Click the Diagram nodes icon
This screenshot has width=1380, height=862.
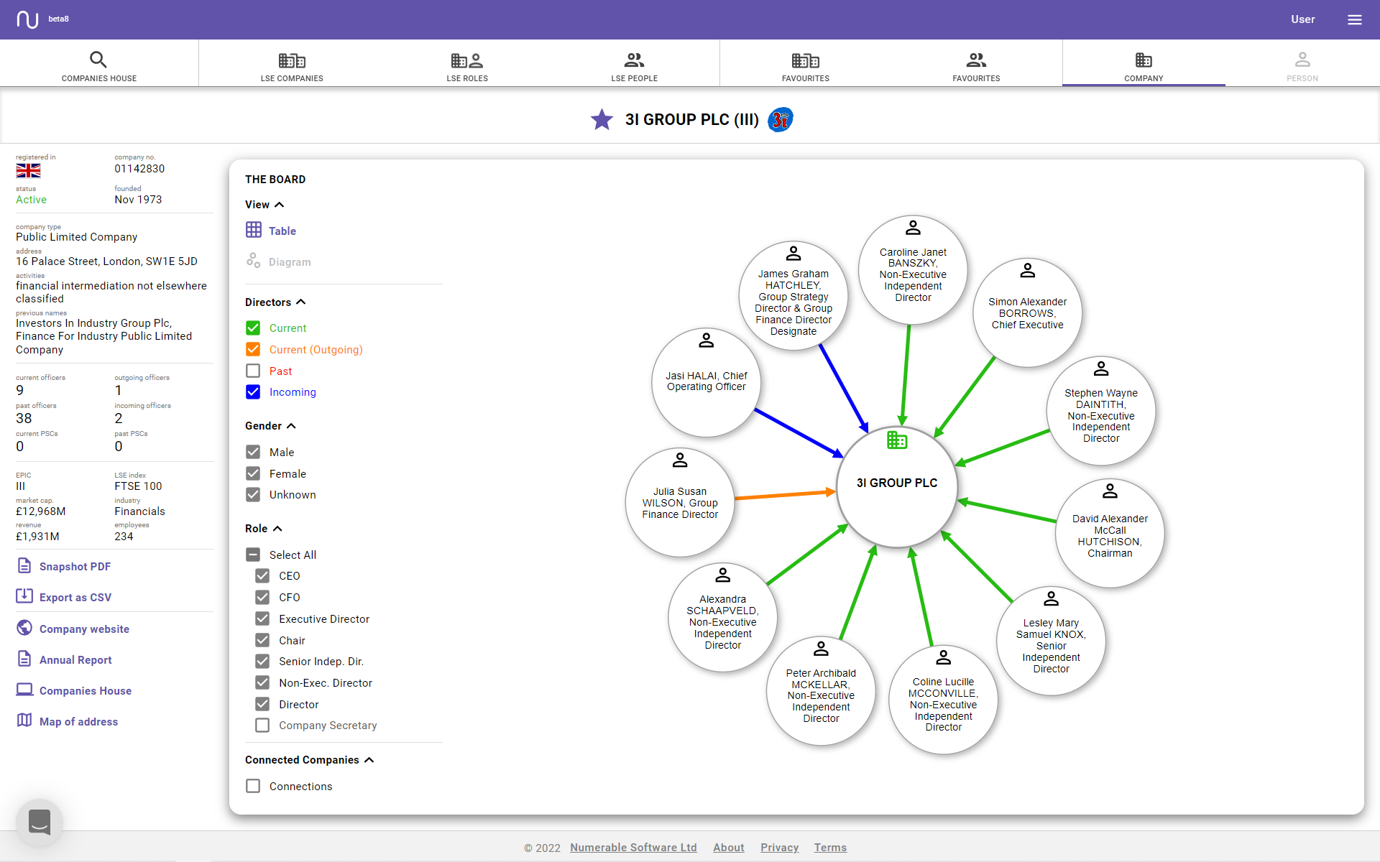[253, 261]
